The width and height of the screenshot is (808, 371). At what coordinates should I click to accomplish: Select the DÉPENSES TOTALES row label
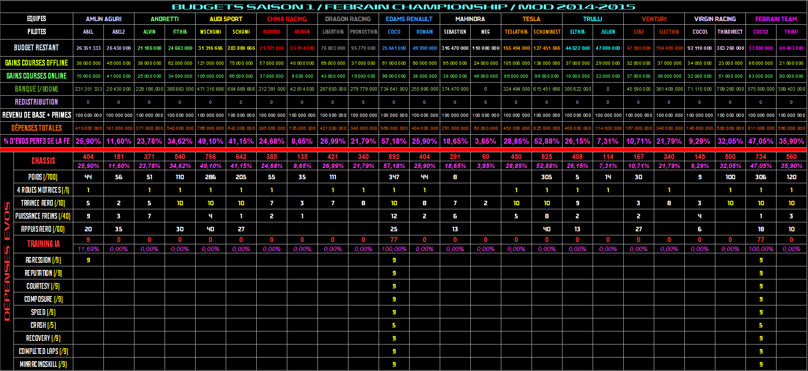(36, 128)
